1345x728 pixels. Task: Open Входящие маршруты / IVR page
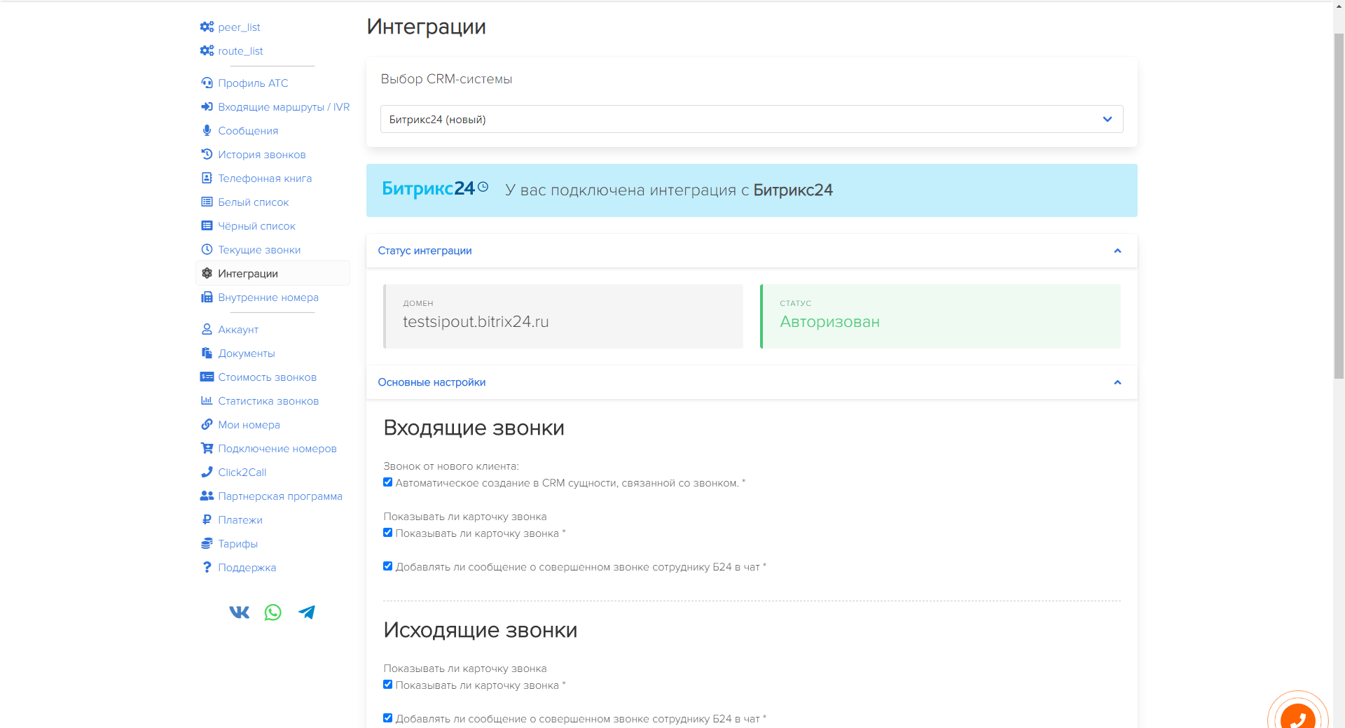[284, 107]
